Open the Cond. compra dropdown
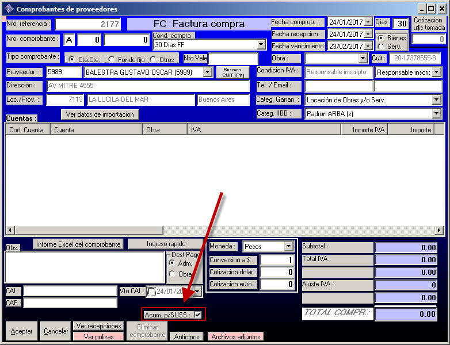 click(261, 44)
